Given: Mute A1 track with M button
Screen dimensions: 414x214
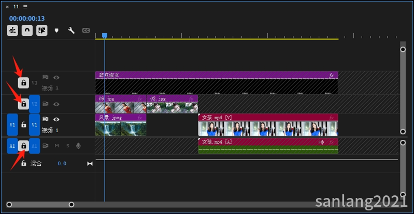Looking at the screenshot, I should point(57,146).
